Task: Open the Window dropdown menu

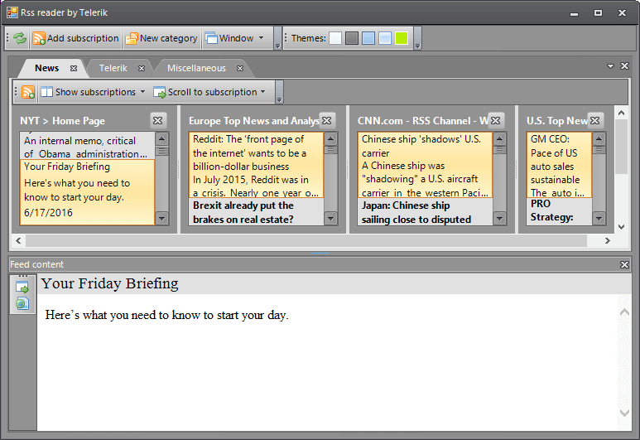Action: 235,38
